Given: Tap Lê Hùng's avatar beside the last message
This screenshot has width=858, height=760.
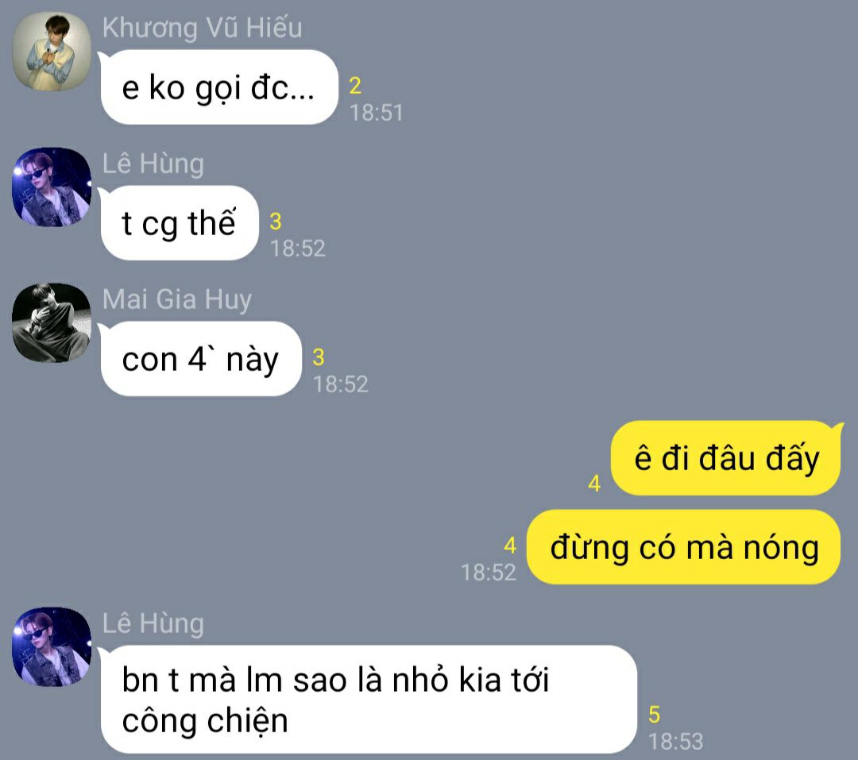Looking at the screenshot, I should point(52,646).
